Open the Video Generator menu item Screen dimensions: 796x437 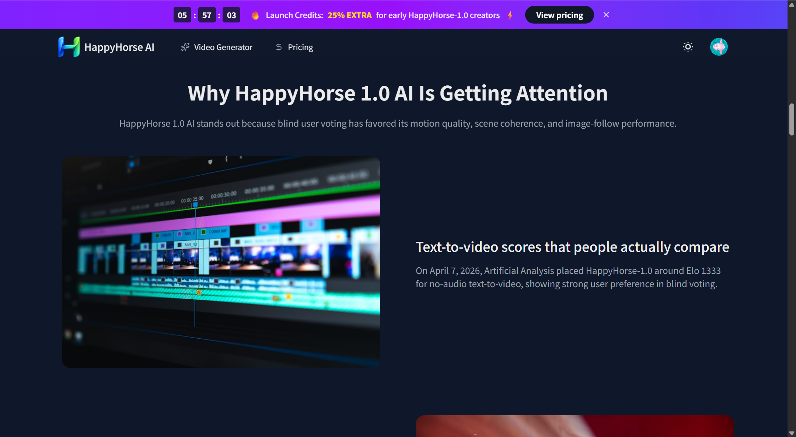223,47
